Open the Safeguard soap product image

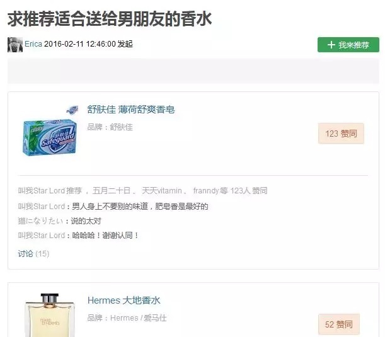(x=50, y=131)
